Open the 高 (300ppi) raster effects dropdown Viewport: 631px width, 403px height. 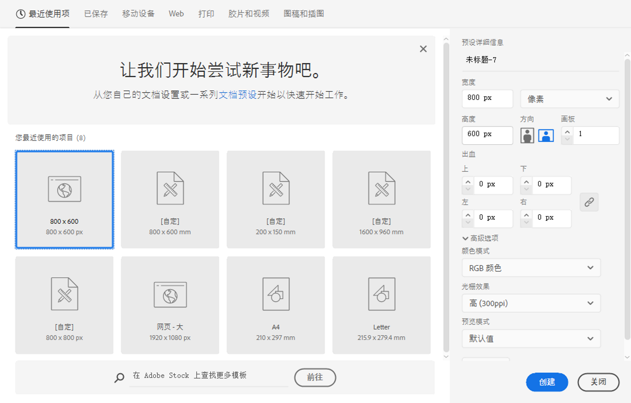click(531, 304)
